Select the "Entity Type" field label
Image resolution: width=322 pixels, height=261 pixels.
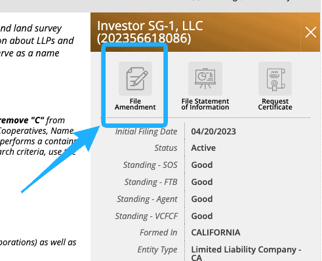pos(157,249)
